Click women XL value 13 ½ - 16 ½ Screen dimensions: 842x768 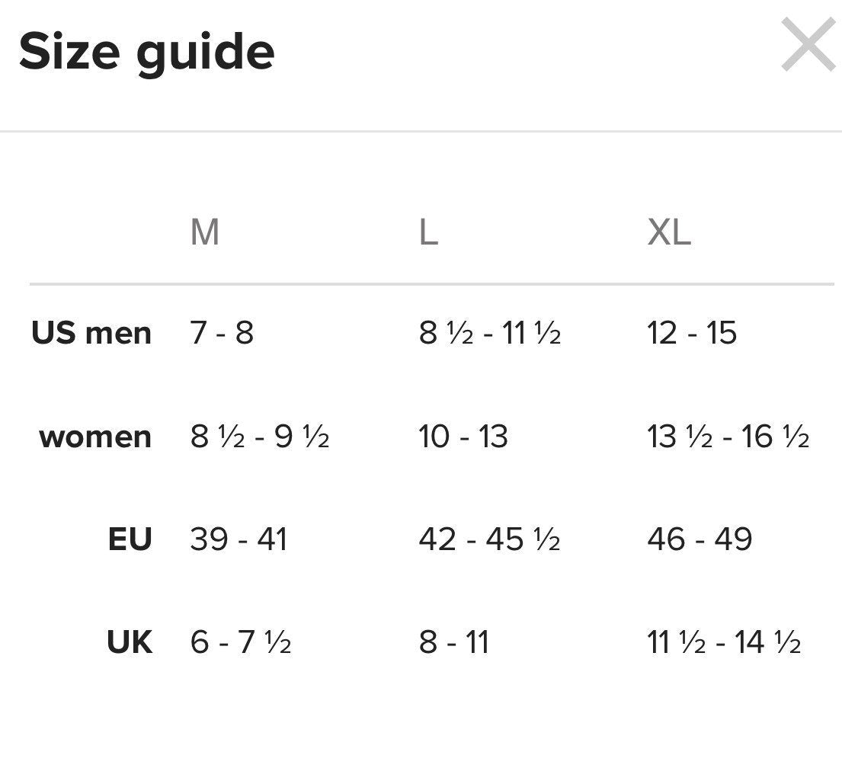728,436
